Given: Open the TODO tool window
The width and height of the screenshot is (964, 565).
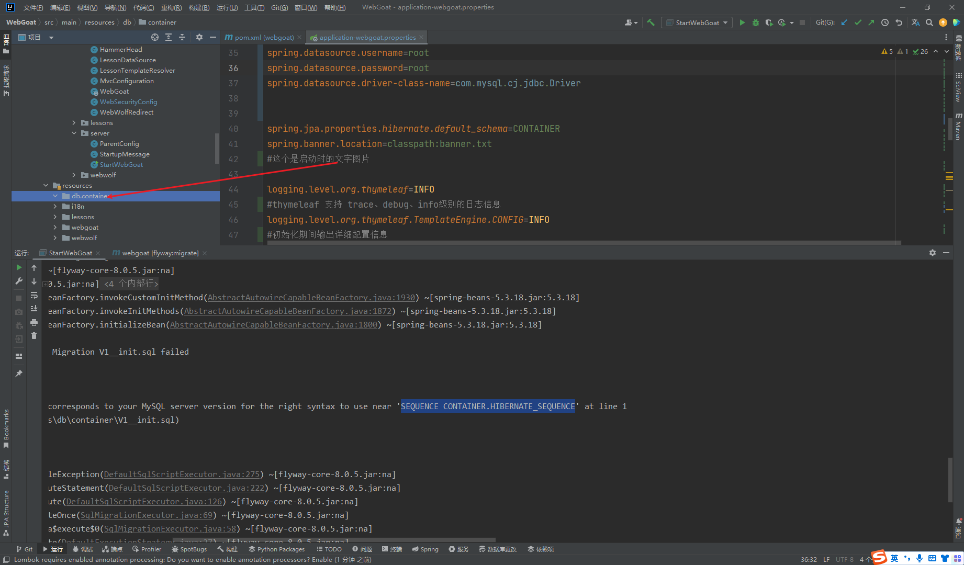Looking at the screenshot, I should [x=329, y=549].
